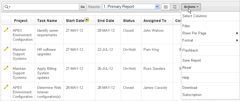Viewport: 240px width, 101px height.
Task: Select Filter in the Actions menu
Action: [x=186, y=26]
